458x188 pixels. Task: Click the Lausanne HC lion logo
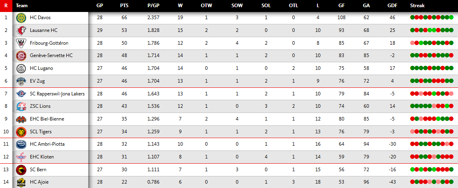21,30
